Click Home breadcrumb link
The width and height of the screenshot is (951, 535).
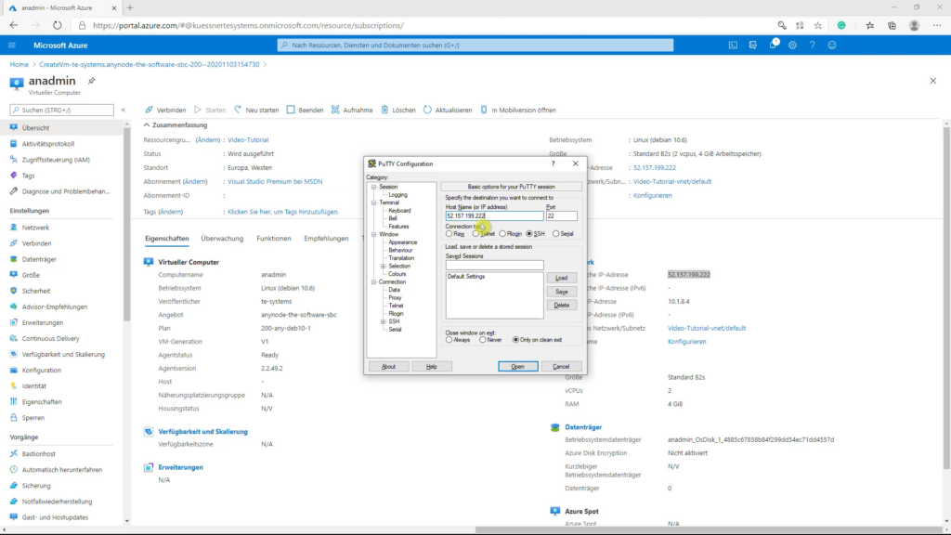point(19,64)
